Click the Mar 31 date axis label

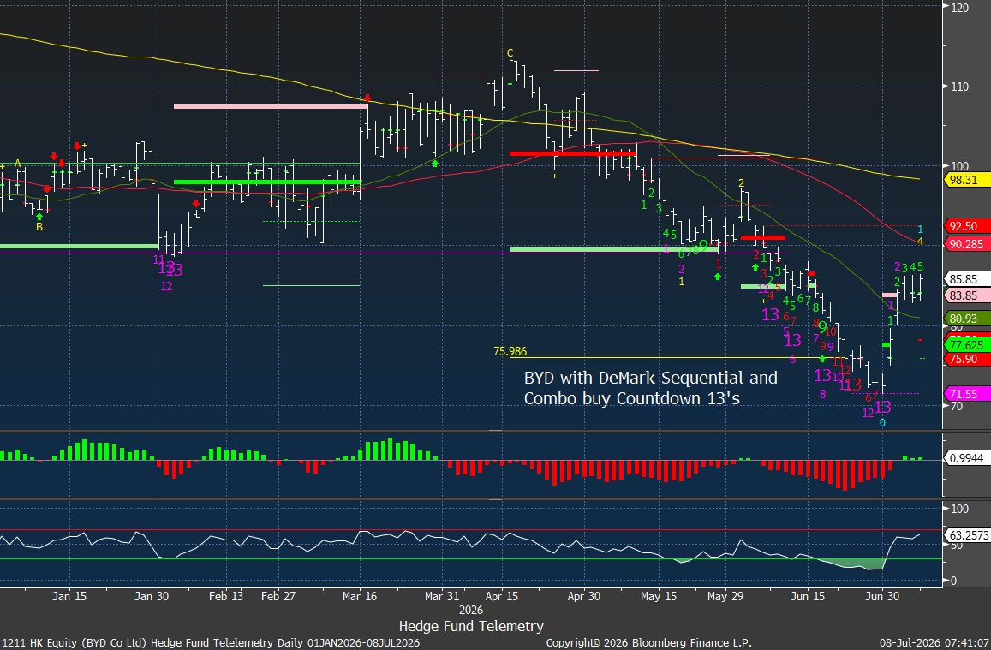tap(442, 596)
